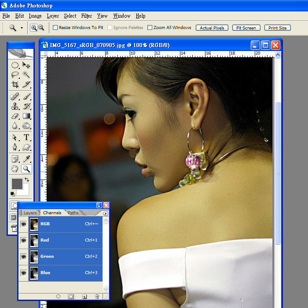Pick the Magic Wand tool

[x=26, y=75]
